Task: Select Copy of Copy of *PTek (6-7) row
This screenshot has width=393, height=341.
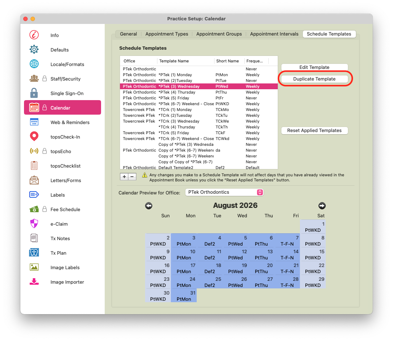Action: 199,162
